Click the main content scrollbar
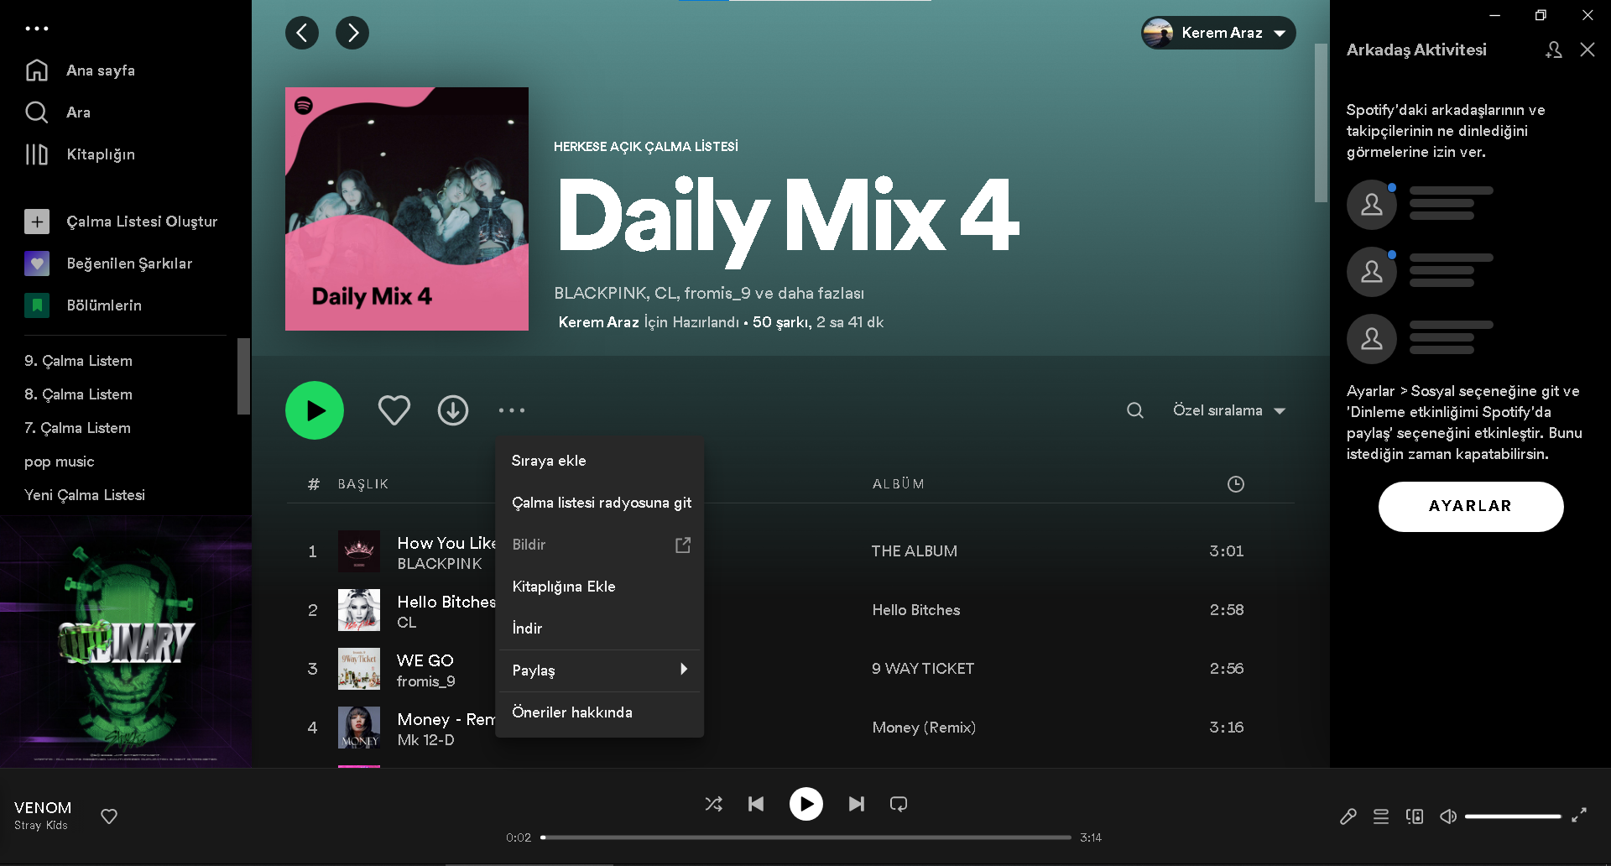Viewport: 1611px width, 866px height. click(x=1321, y=123)
